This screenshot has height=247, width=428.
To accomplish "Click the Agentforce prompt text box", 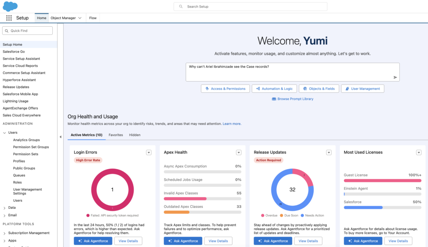I will [293, 72].
